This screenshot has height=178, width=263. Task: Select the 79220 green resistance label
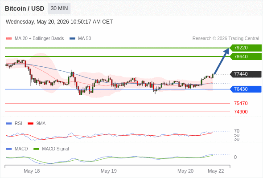pos(246,48)
